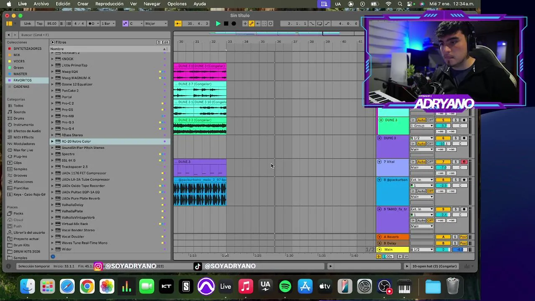The image size is (535, 301).
Task: Fold the 7 Vital track
Action: tap(380, 162)
